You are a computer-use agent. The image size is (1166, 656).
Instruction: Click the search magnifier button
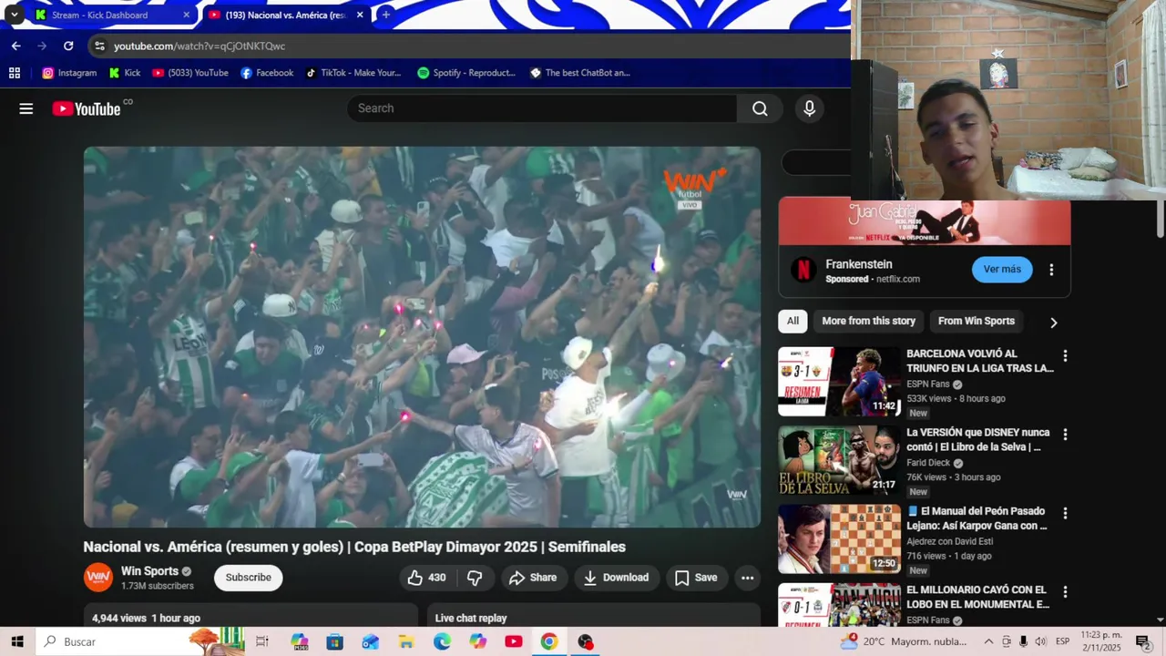tap(760, 108)
